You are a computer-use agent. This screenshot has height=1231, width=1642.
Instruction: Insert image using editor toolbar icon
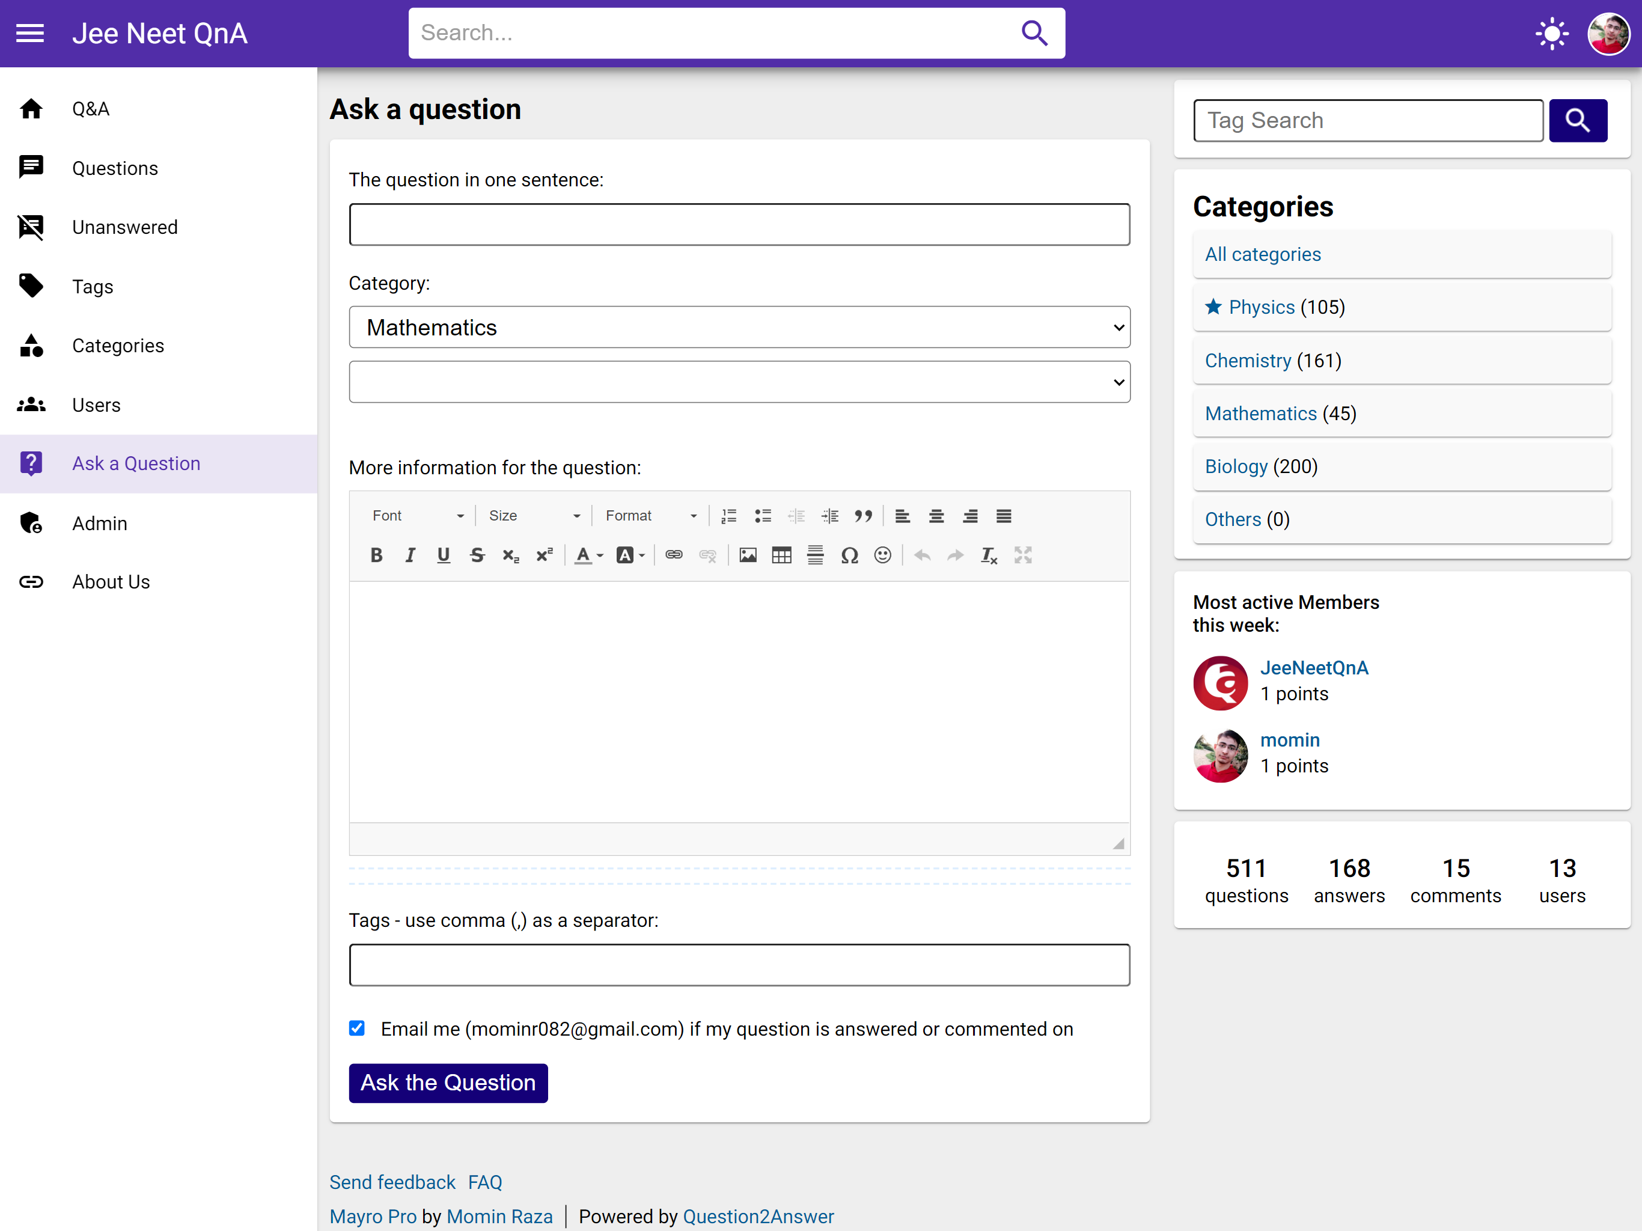748,555
